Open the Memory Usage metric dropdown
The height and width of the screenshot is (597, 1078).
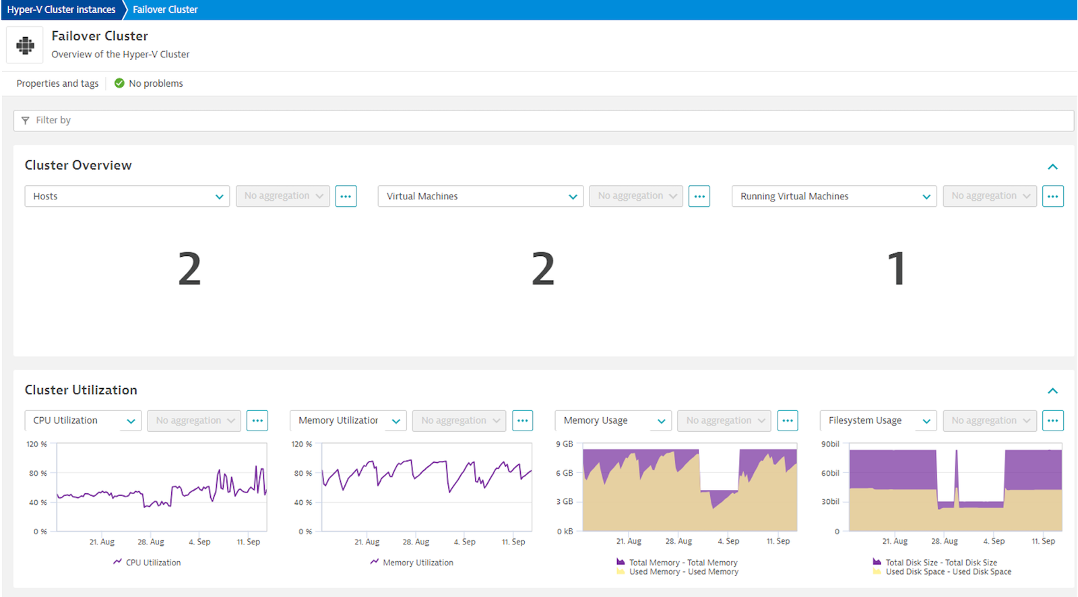tap(613, 420)
